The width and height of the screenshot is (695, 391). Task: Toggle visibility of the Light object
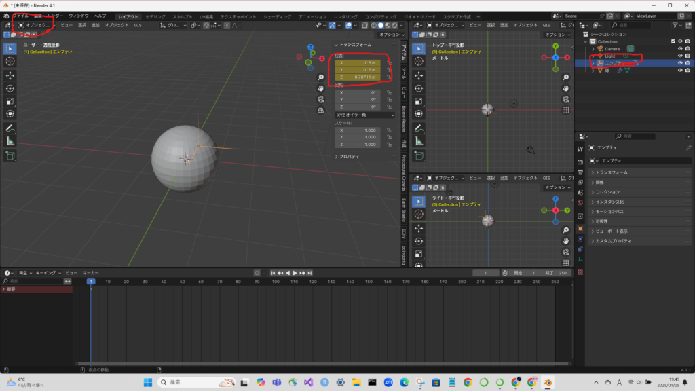[680, 56]
